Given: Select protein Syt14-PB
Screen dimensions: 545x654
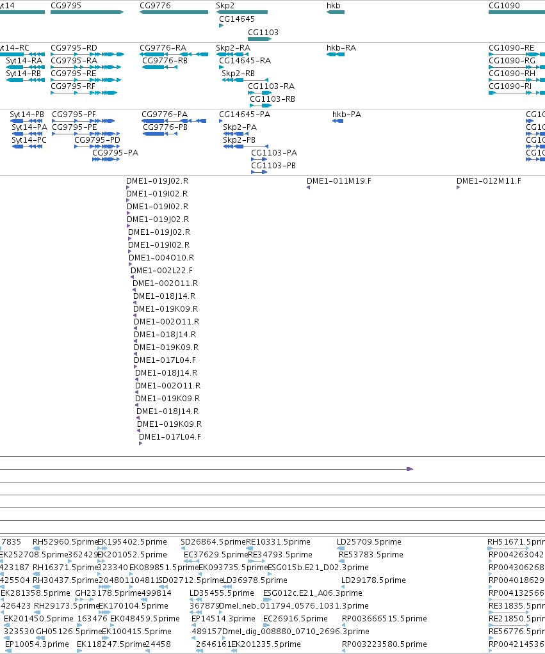Looking at the screenshot, I should [27, 115].
